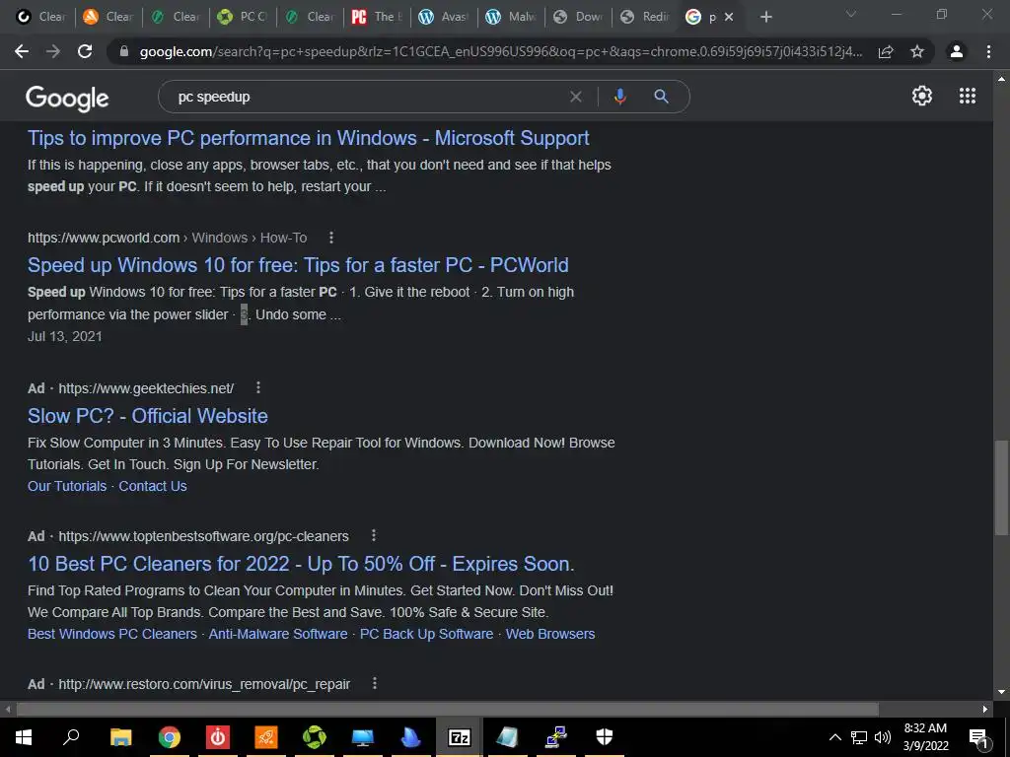The height and width of the screenshot is (757, 1010).
Task: Open the '10 Best PC Cleaners for 2022' ad
Action: [301, 564]
